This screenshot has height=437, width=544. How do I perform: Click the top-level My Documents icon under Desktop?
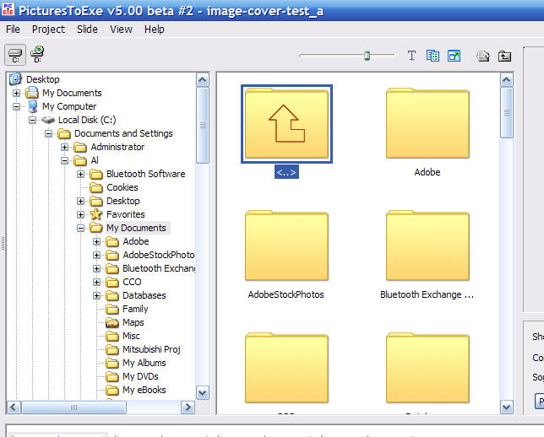coord(32,93)
